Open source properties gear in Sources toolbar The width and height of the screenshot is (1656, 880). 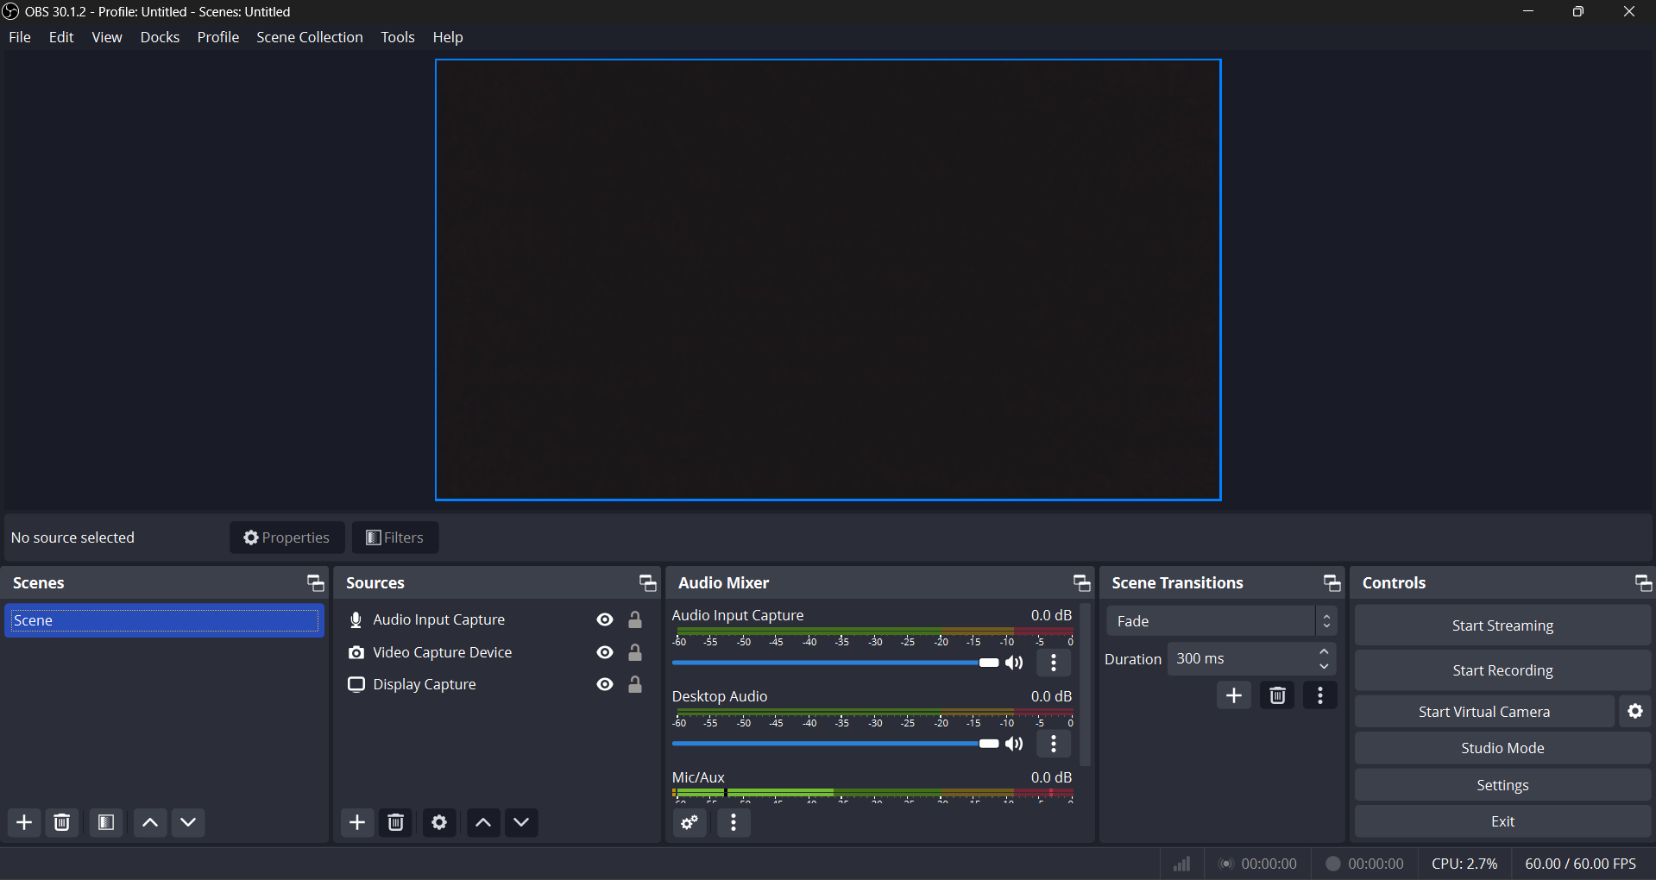pyautogui.click(x=439, y=822)
